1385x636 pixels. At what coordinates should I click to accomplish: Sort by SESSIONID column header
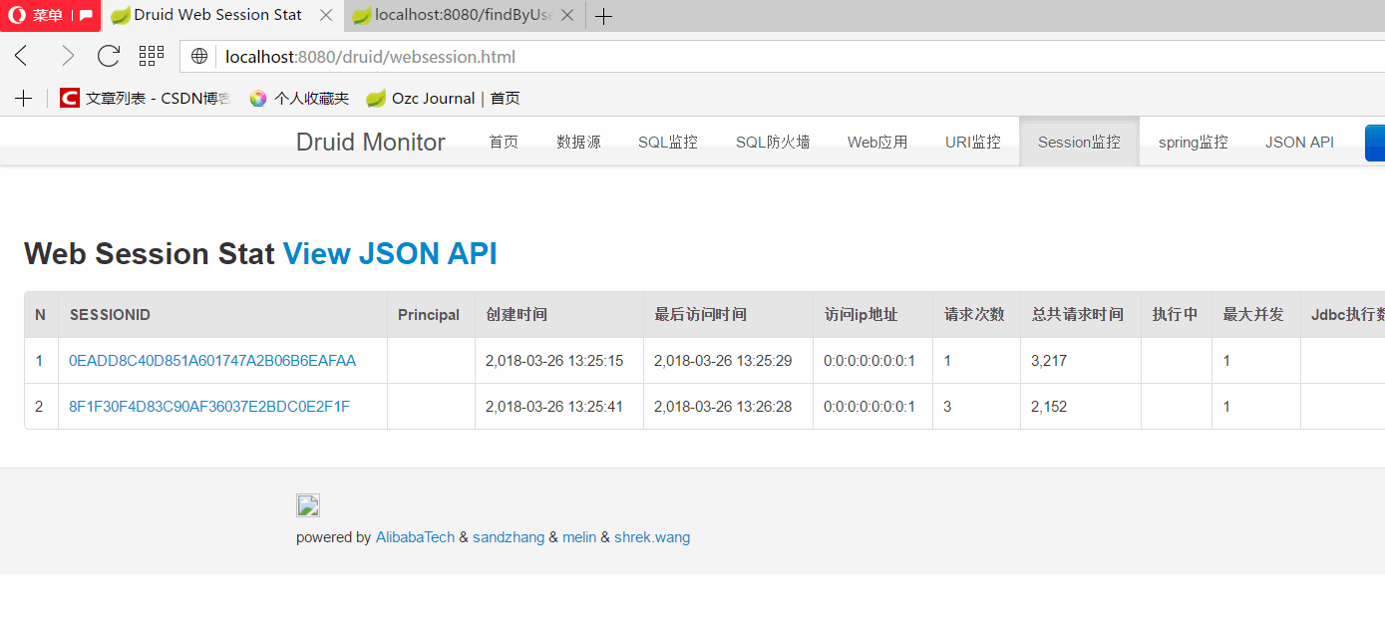point(222,315)
